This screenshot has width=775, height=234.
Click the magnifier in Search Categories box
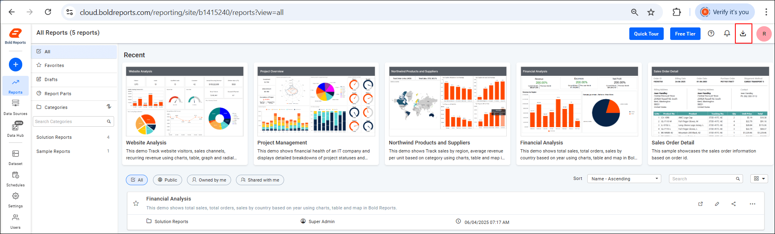[109, 121]
